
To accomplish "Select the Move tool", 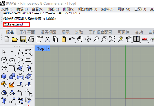I will click(x=12, y=100).
